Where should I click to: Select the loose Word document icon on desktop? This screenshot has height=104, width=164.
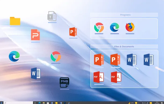coord(36,73)
